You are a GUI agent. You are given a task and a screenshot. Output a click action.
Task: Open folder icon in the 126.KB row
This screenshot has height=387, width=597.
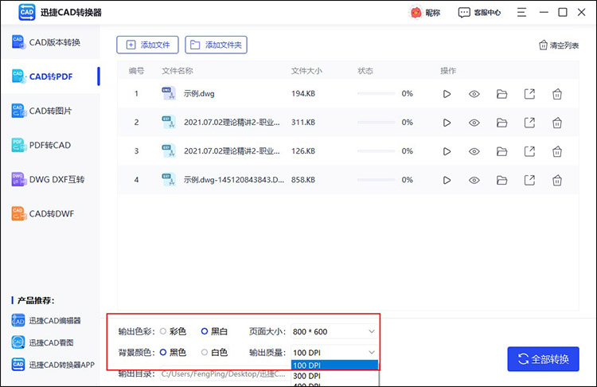(501, 151)
